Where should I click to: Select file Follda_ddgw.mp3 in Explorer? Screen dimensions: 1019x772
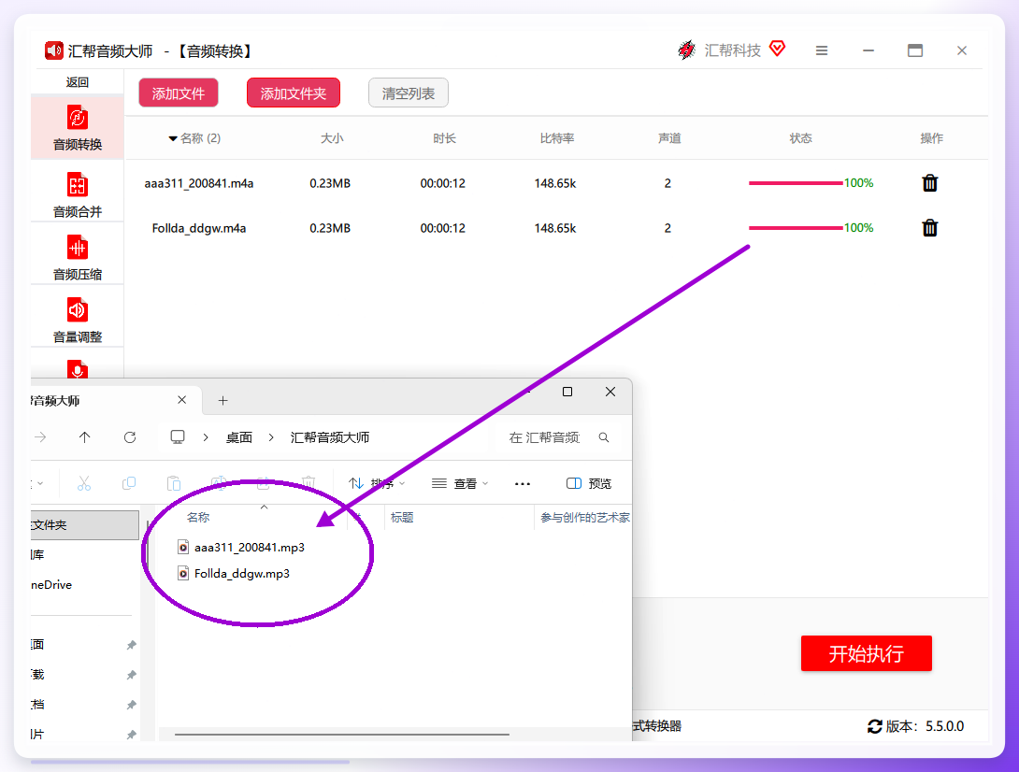tap(234, 573)
